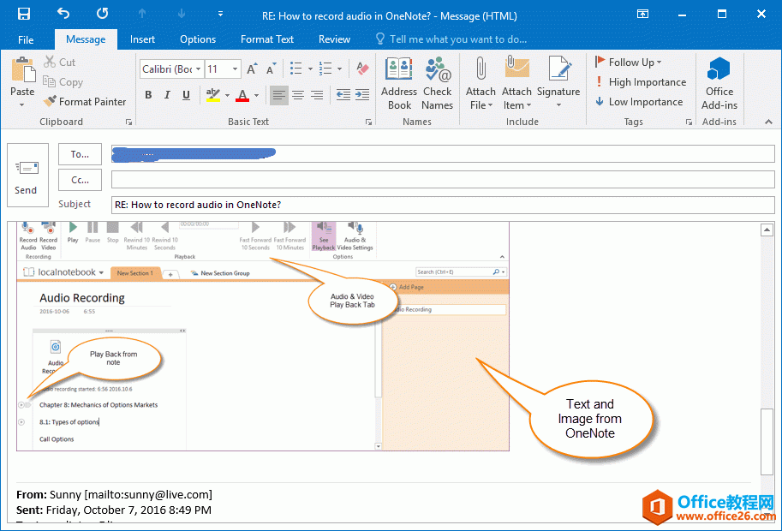Click the Cc button
The width and height of the screenshot is (782, 531).
(80, 180)
